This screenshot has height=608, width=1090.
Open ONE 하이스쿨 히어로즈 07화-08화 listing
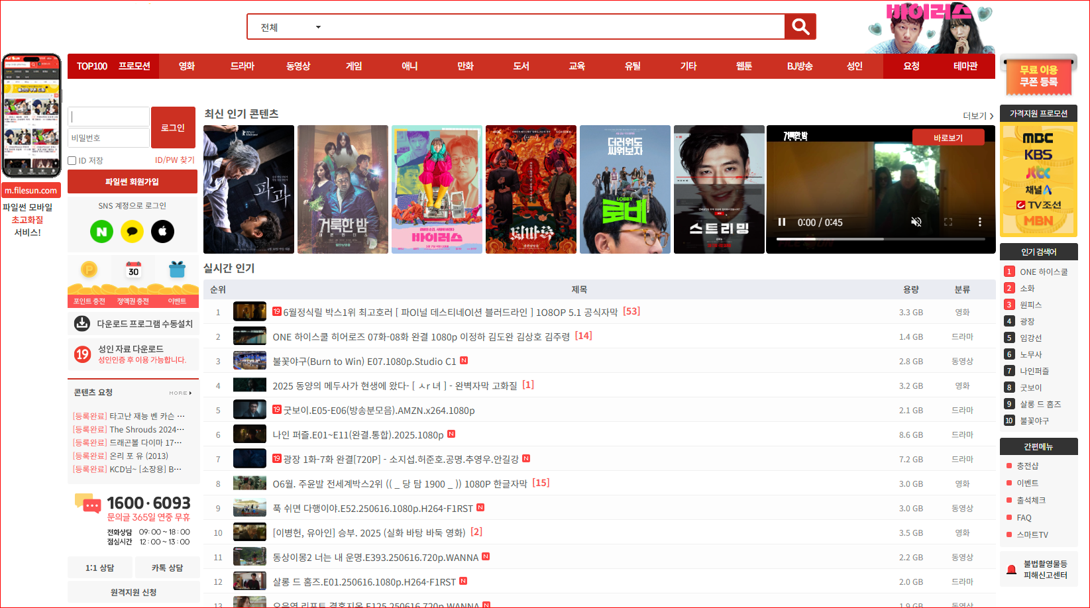(x=421, y=336)
